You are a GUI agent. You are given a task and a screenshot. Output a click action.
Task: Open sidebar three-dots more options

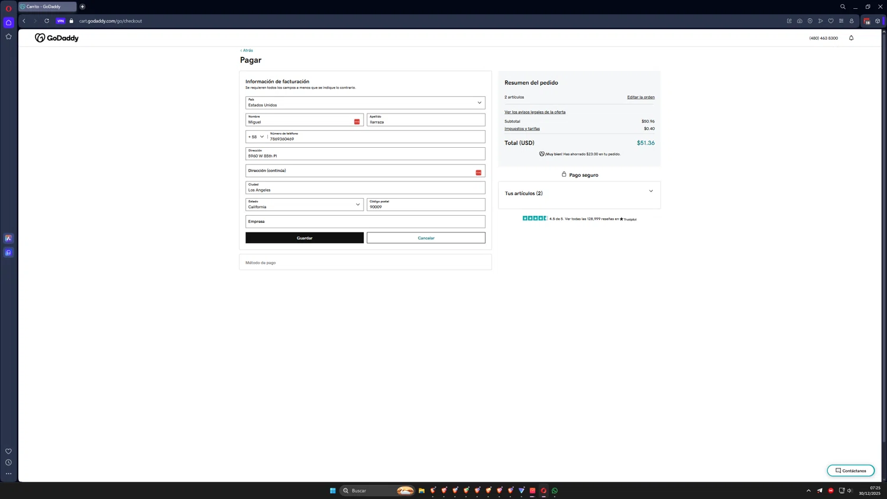coord(8,474)
